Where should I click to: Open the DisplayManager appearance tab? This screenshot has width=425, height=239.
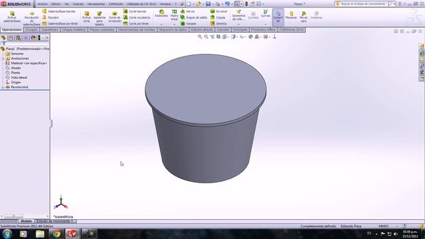33,38
